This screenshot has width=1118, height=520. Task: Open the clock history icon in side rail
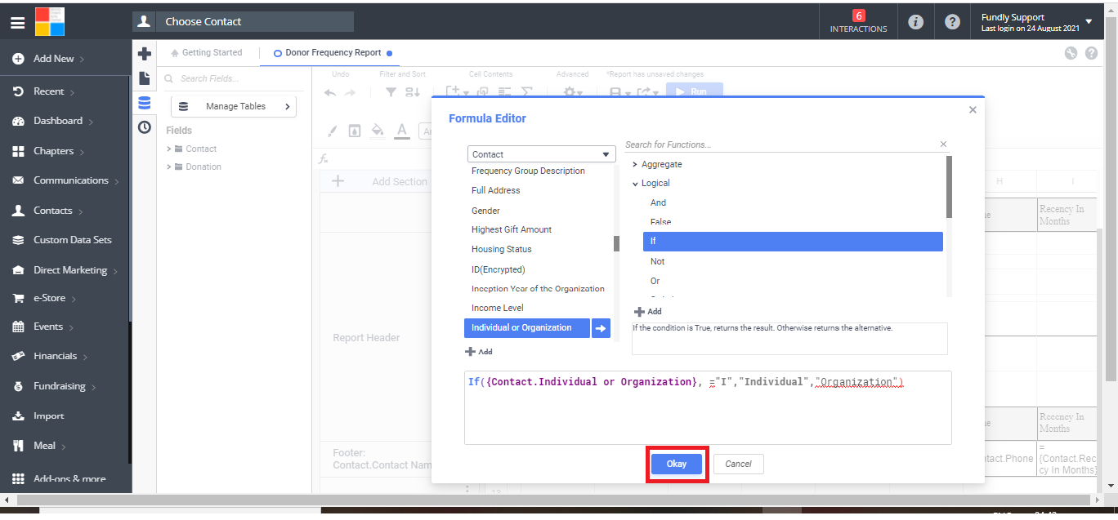point(145,127)
